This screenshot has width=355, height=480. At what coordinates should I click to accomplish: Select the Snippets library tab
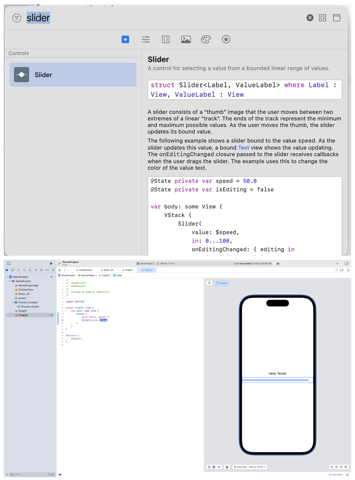click(x=166, y=39)
